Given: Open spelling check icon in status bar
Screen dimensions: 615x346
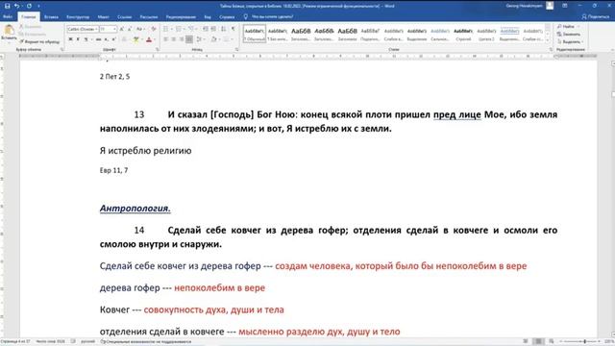Looking at the screenshot, I should 73,342.
